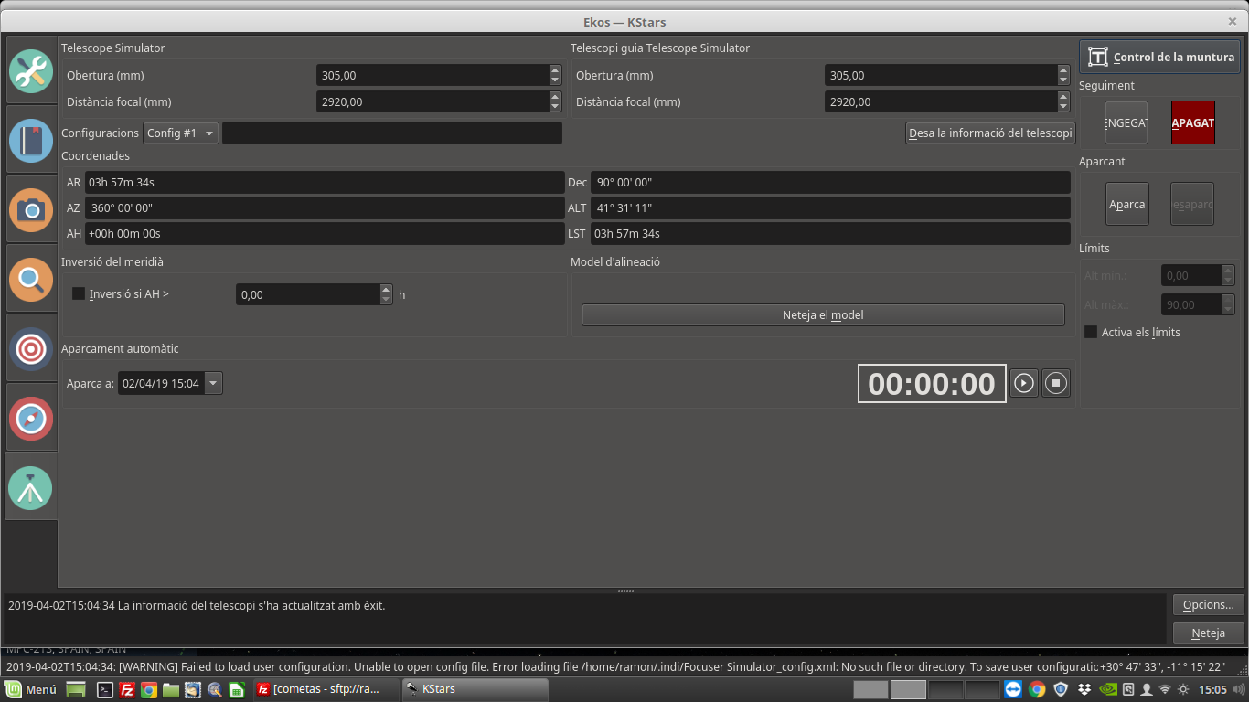Click the 00:00:00 countdown display
The image size is (1249, 702).
(x=932, y=384)
